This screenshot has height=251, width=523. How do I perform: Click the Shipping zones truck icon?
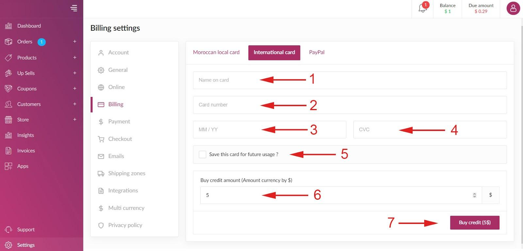[x=101, y=174]
